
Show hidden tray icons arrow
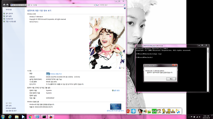(x=189, y=117)
